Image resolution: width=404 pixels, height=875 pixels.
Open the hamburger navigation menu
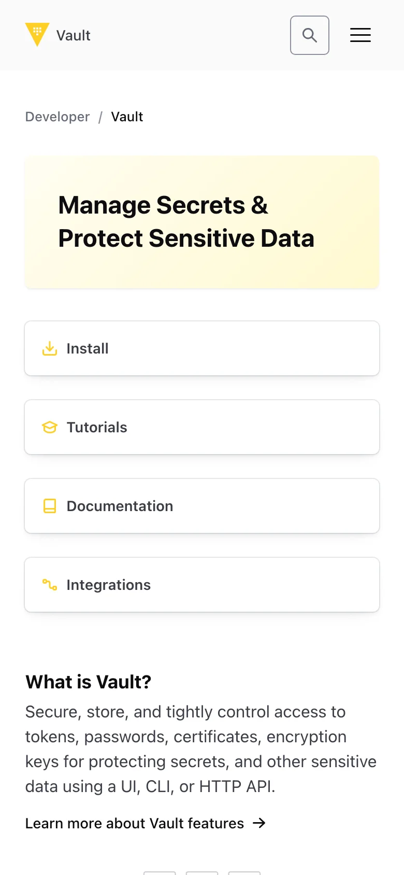[360, 35]
